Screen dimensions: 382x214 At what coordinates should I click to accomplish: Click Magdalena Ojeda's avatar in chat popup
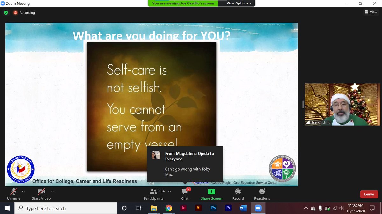pyautogui.click(x=156, y=155)
